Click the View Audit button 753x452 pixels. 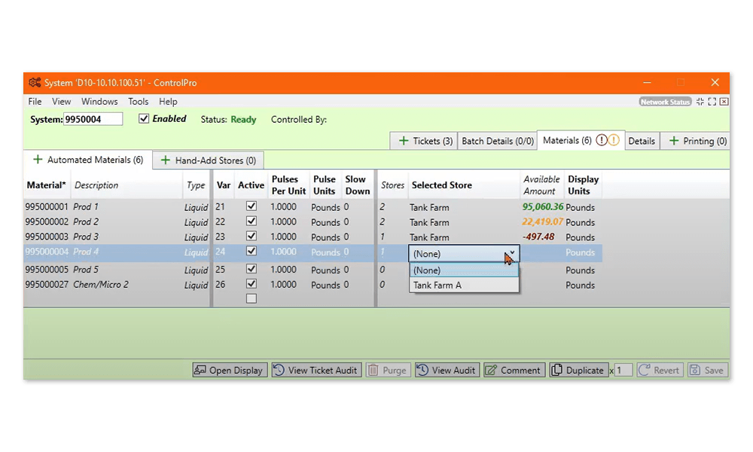[447, 370]
